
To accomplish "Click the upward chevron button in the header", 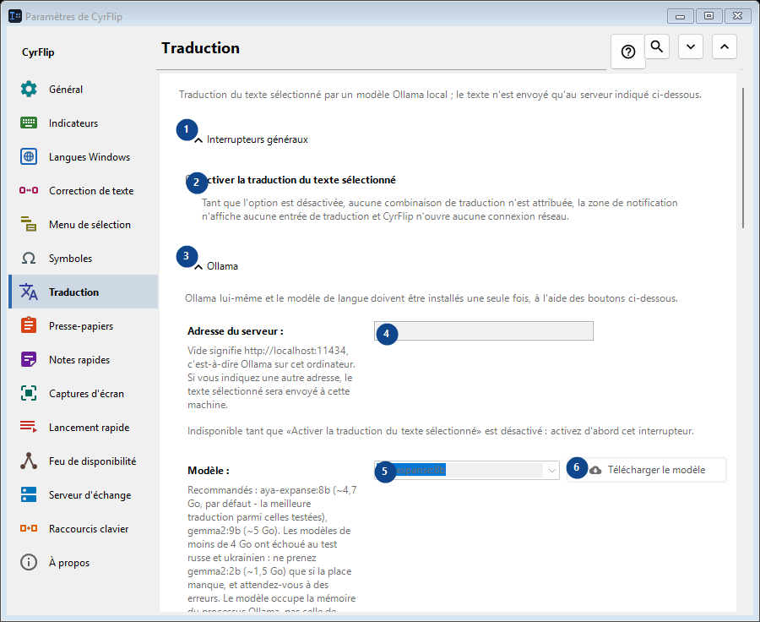I will pos(725,46).
